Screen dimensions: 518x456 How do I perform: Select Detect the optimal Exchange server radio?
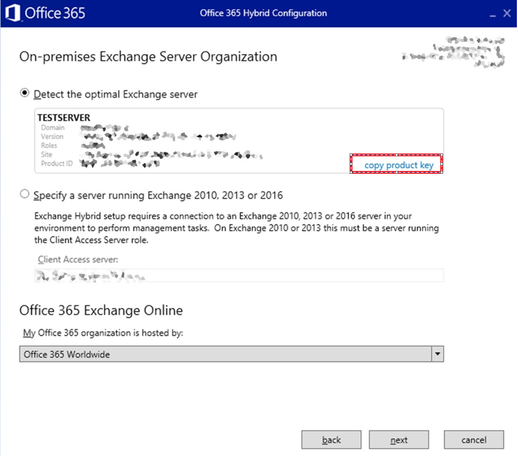25,93
